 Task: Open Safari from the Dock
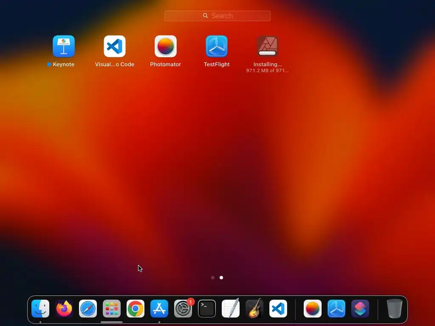click(88, 309)
